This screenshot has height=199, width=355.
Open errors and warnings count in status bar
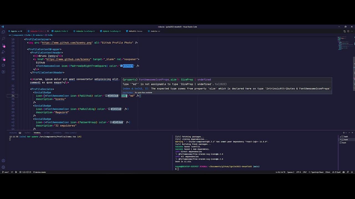click(25, 172)
